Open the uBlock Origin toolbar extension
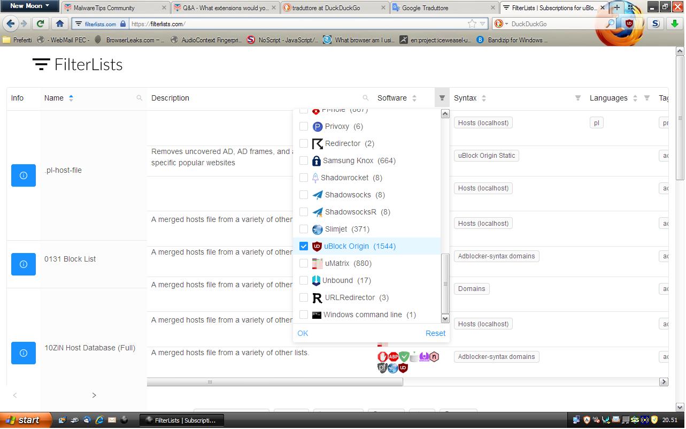This screenshot has height=429, width=686. (x=630, y=24)
